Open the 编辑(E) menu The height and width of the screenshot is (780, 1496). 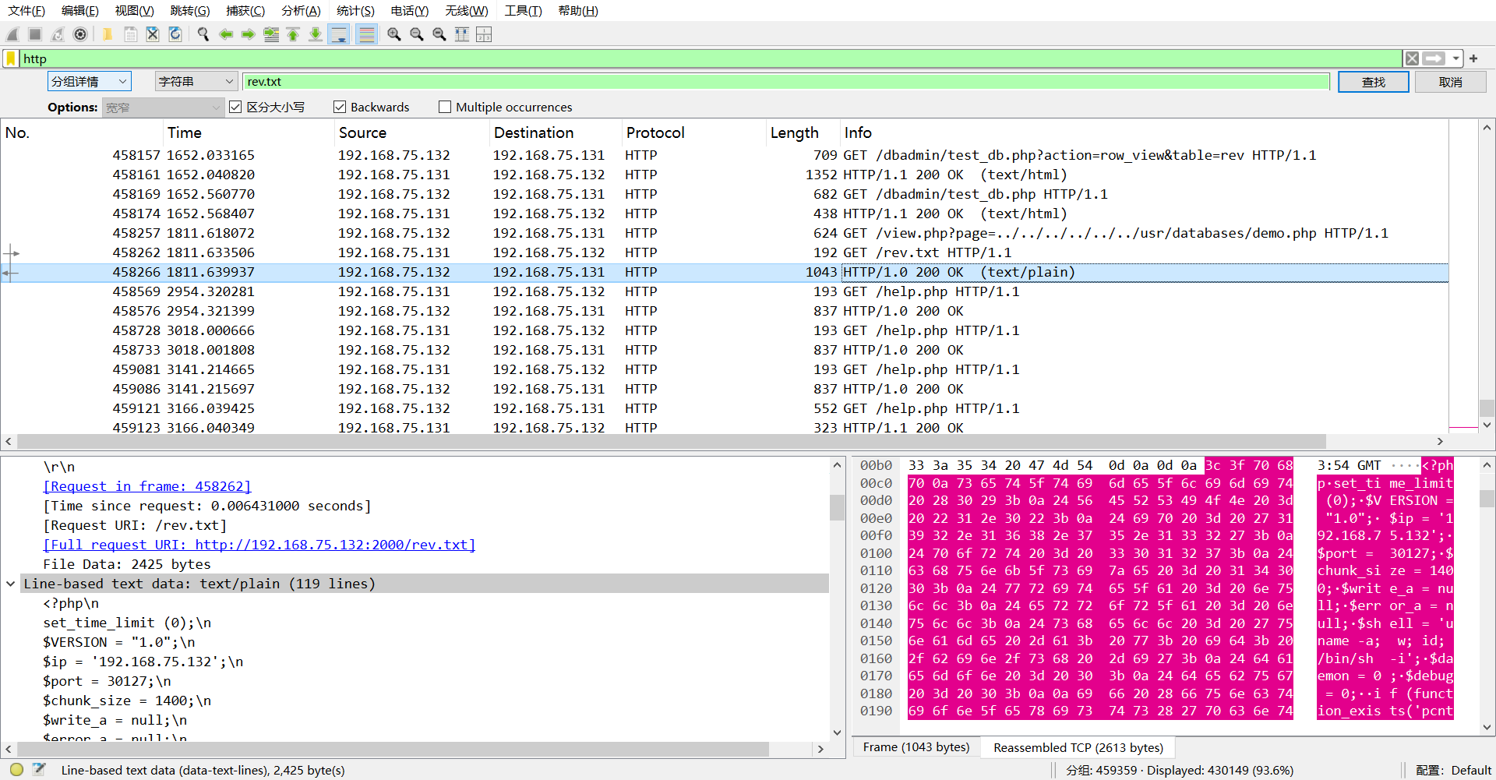tap(80, 11)
